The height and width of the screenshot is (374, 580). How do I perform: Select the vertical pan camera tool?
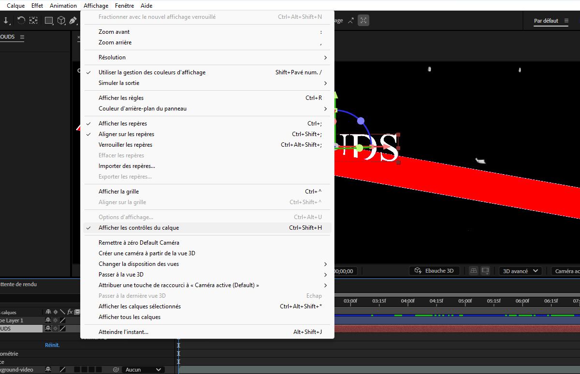coord(6,21)
